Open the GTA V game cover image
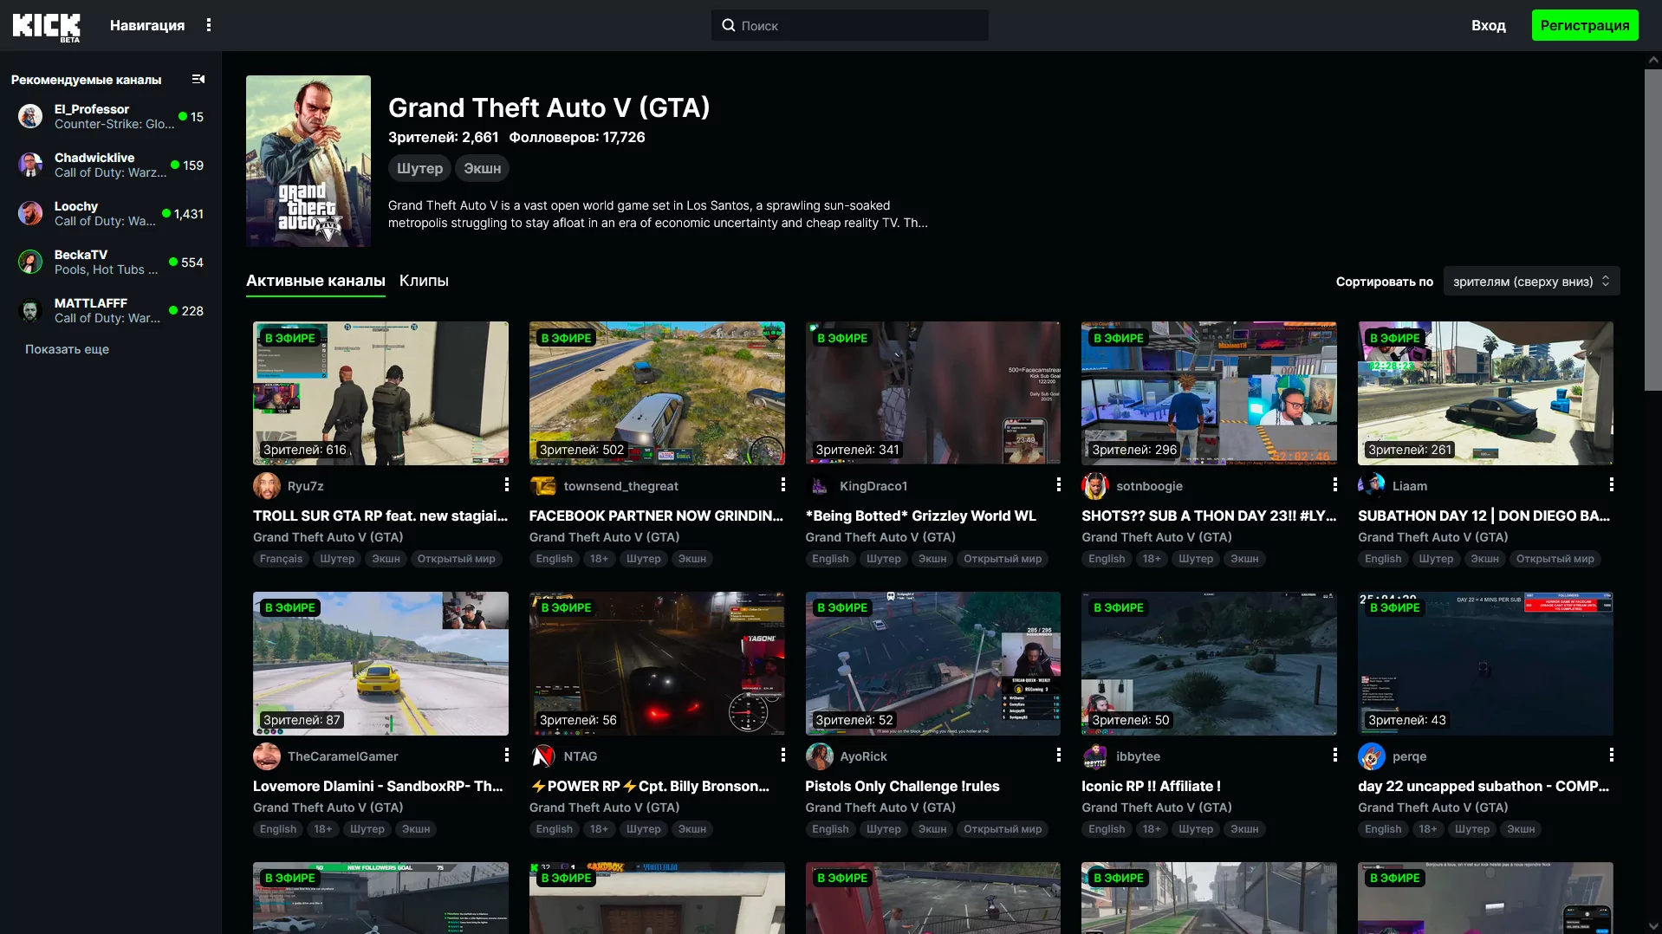This screenshot has width=1662, height=934. pyautogui.click(x=308, y=161)
